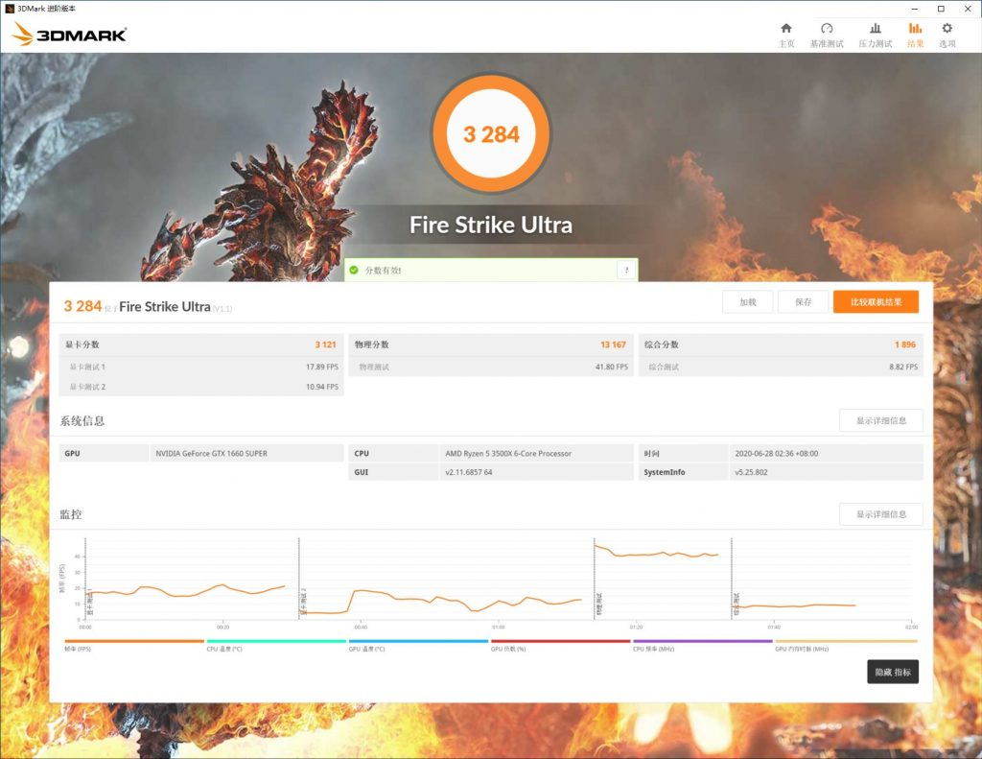982x759 pixels.
Task: Show detailed system information
Action: point(880,420)
